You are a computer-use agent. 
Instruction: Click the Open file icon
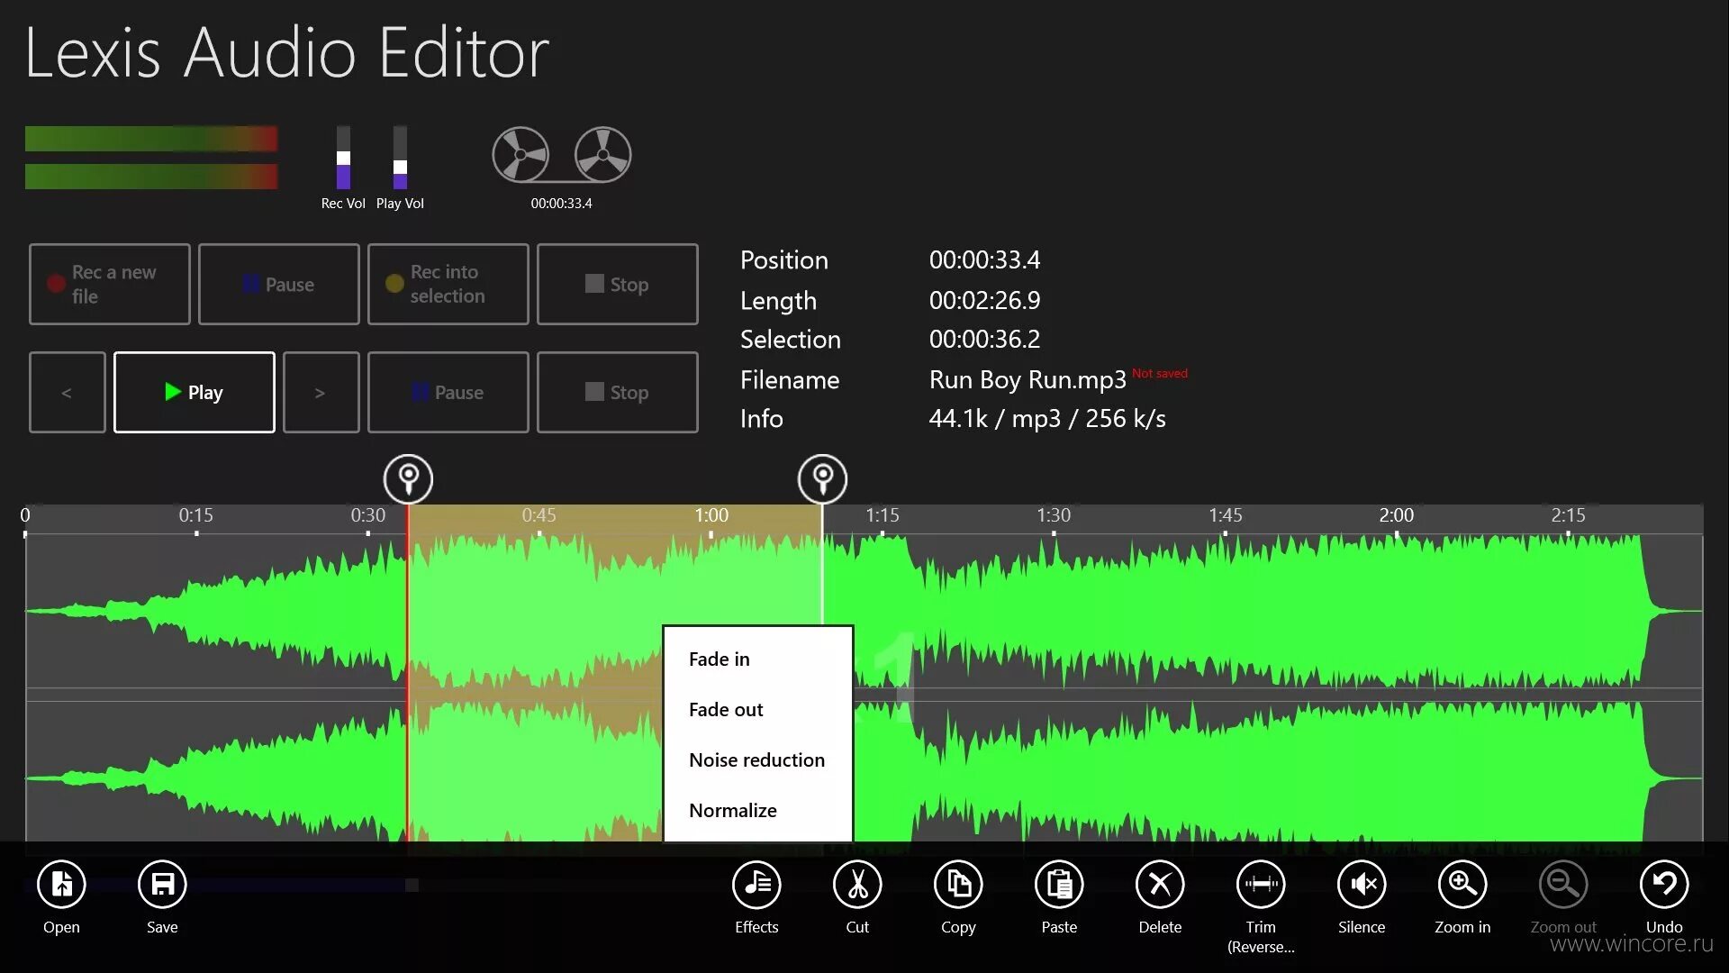[x=61, y=886]
